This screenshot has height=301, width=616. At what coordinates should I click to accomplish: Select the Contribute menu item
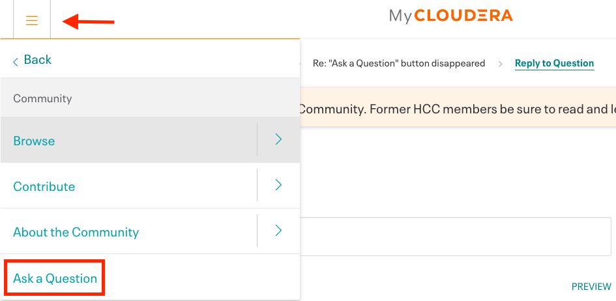(44, 186)
